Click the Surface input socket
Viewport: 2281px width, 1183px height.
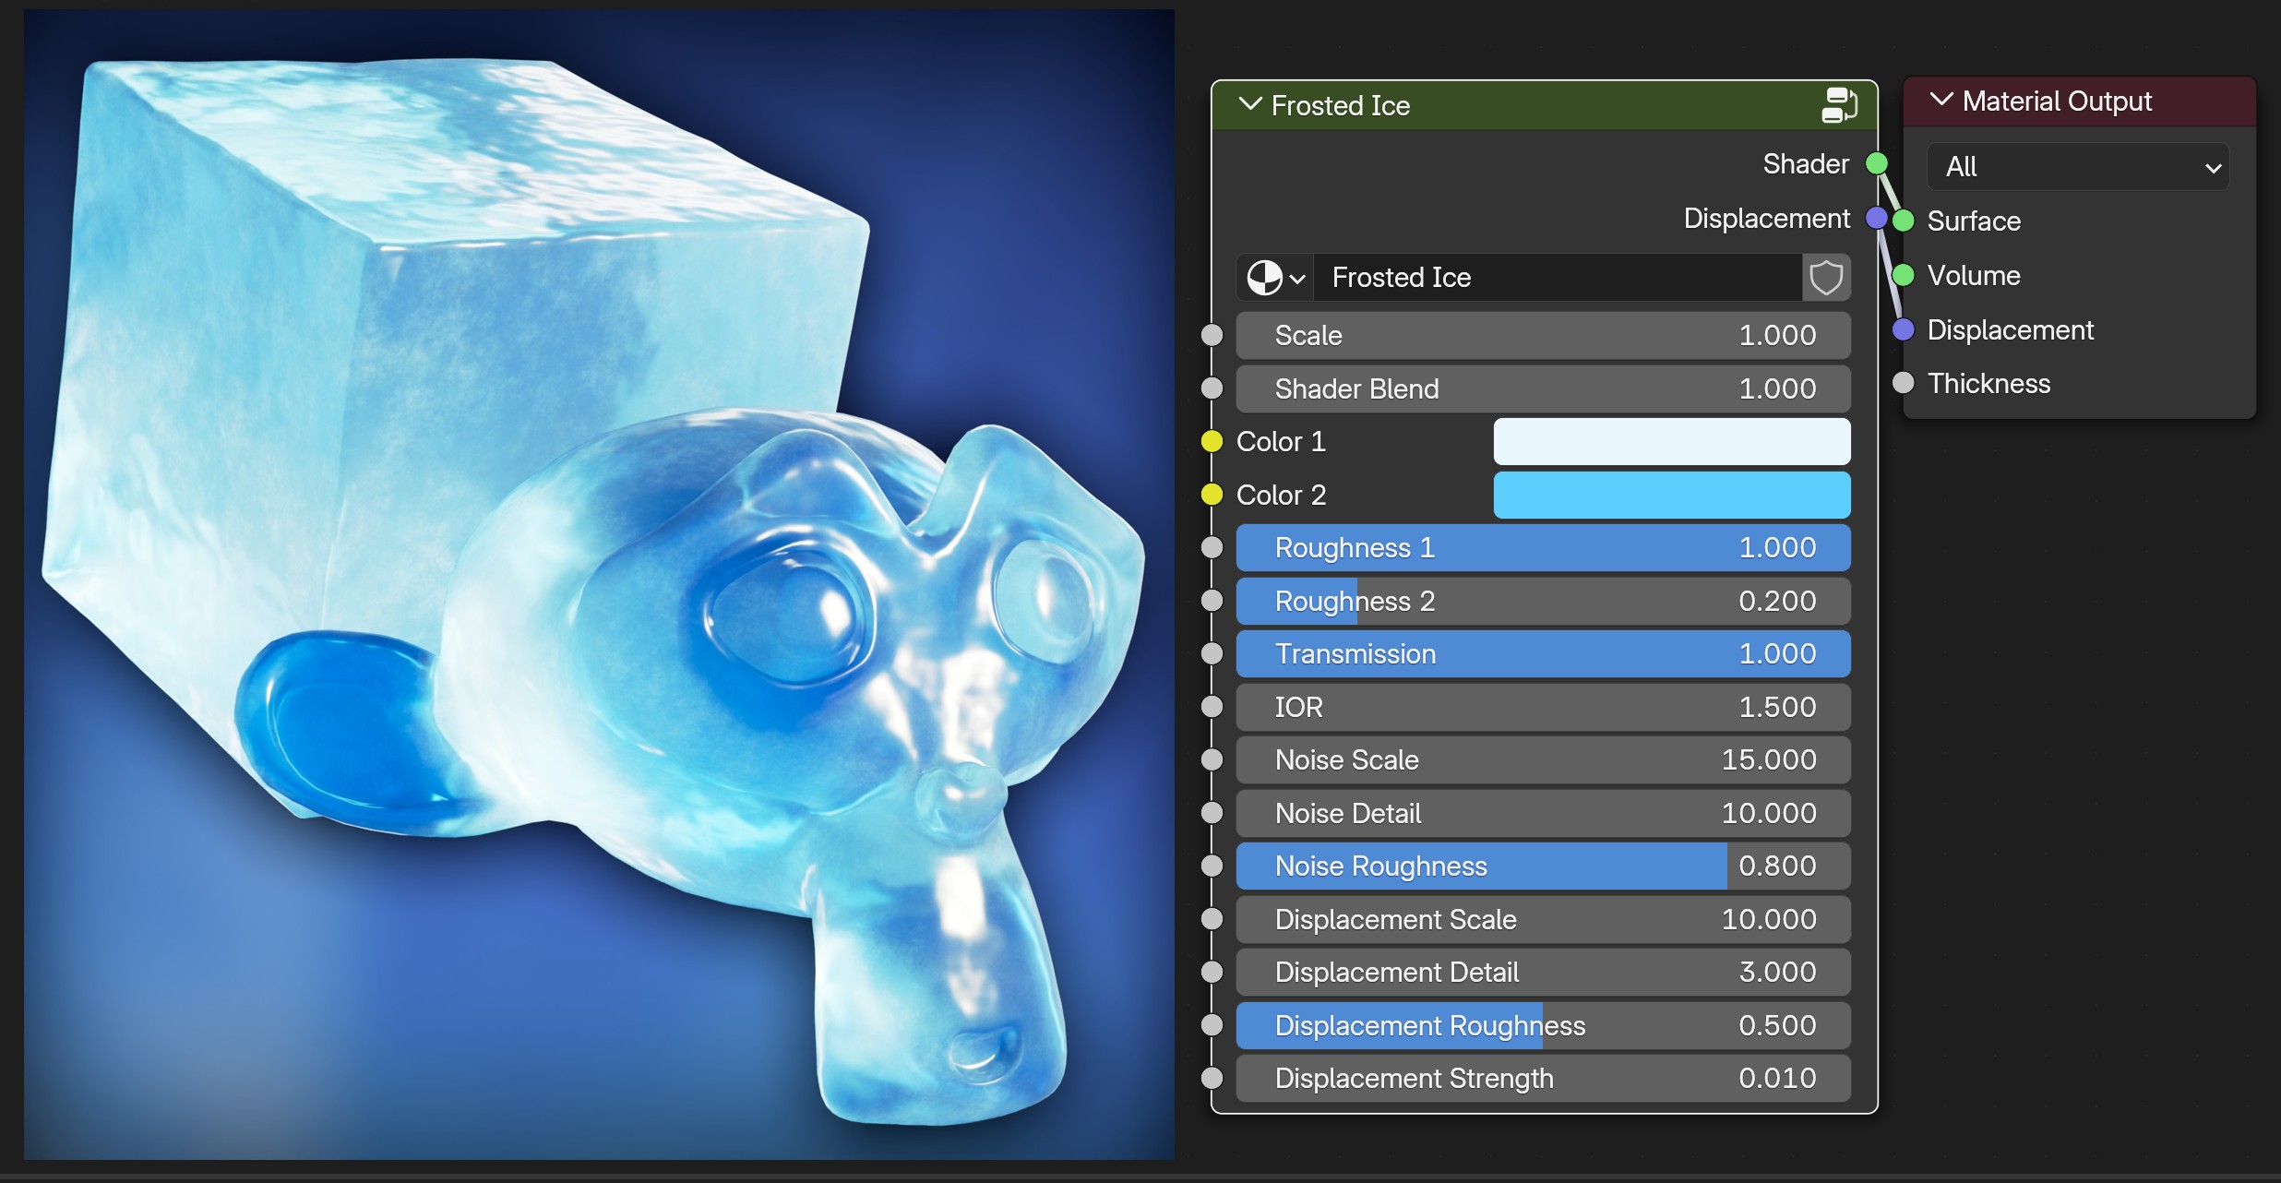1904,221
